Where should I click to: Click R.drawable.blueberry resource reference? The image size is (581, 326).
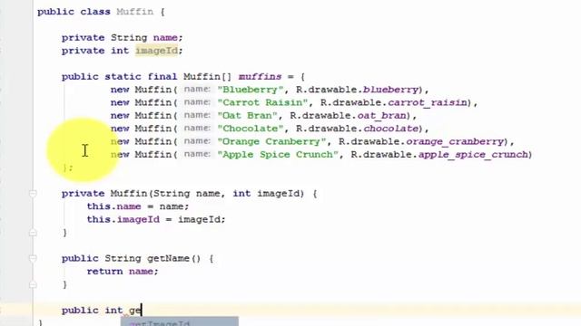[357, 90]
